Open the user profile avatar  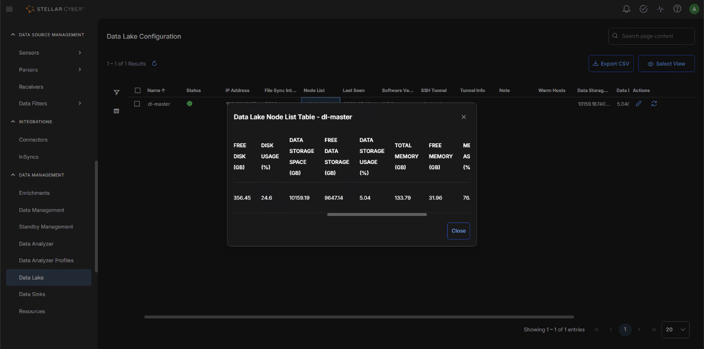[694, 9]
